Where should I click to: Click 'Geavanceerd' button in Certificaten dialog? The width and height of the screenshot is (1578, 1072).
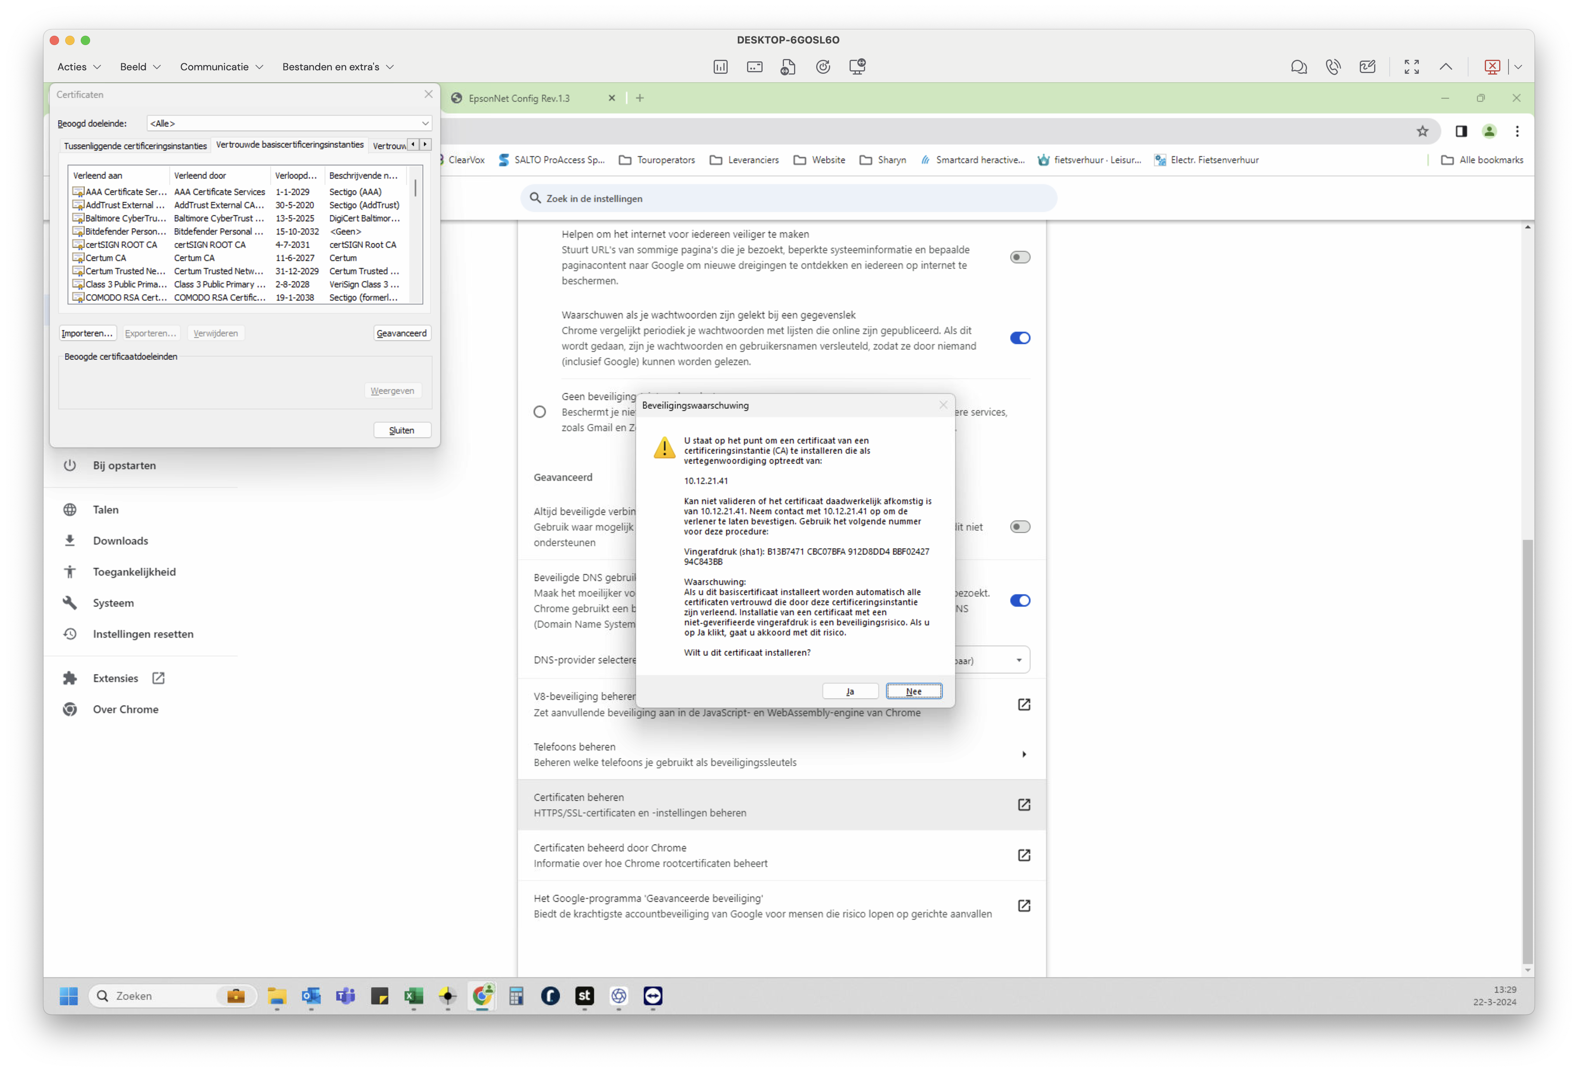point(402,333)
